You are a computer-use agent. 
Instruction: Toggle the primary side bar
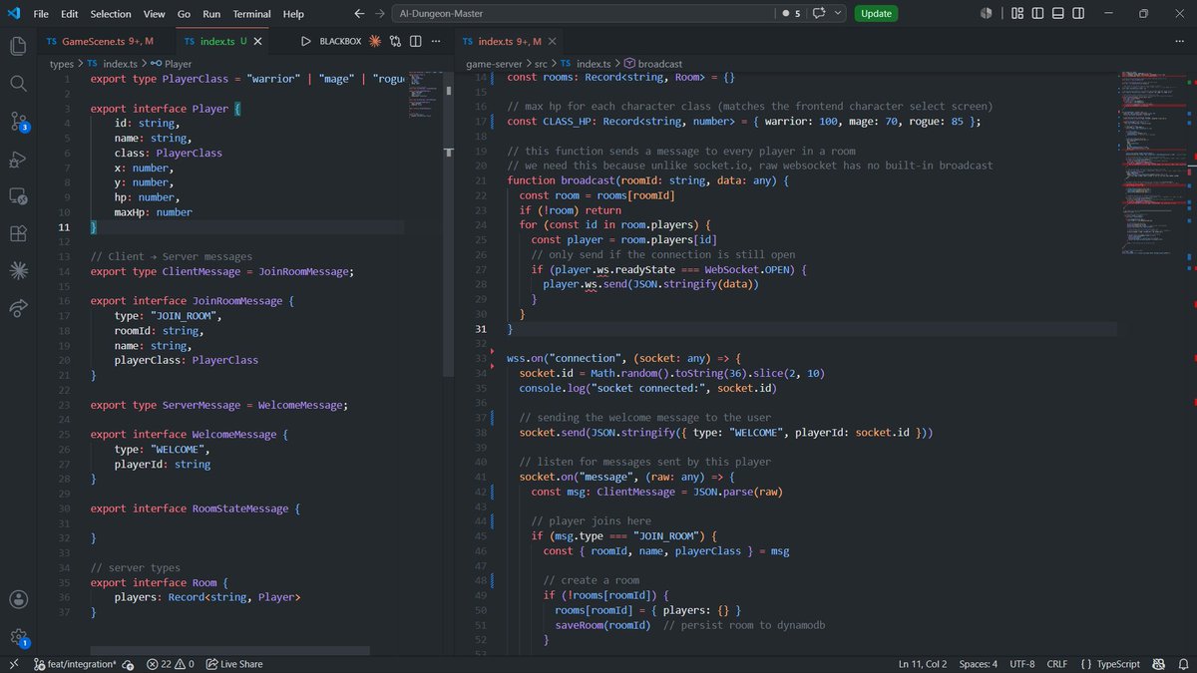(x=1038, y=14)
